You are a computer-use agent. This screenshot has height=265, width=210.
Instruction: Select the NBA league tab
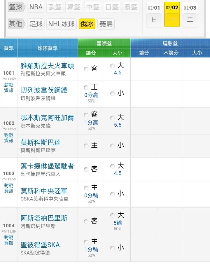[36, 7]
